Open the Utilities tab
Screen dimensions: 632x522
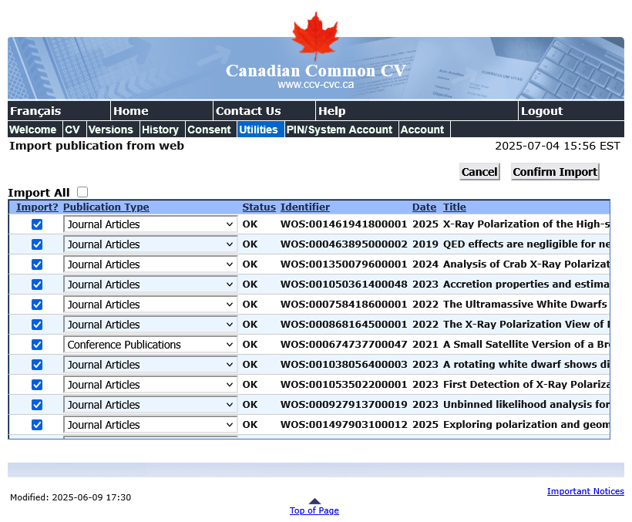tap(258, 130)
